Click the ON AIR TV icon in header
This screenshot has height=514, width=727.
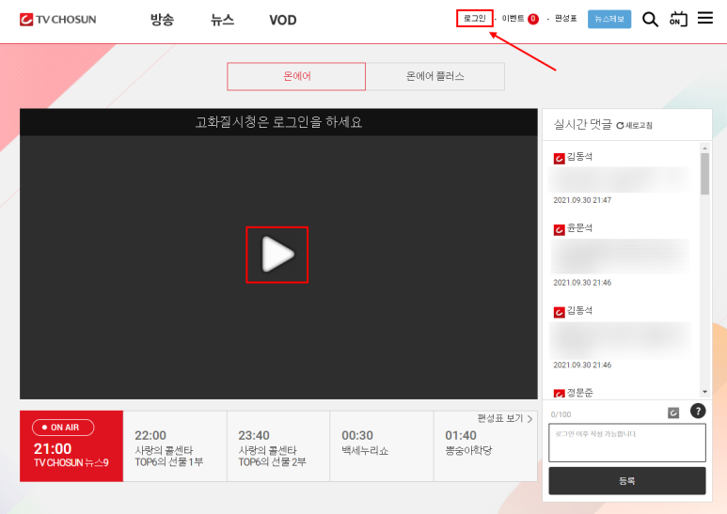point(678,19)
